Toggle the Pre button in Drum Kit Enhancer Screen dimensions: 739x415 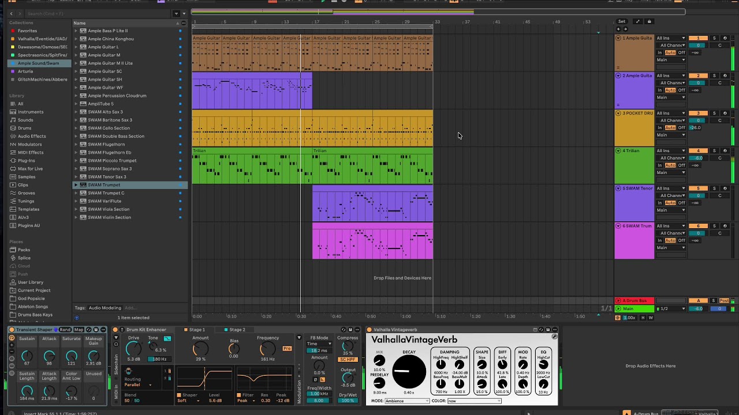(287, 349)
